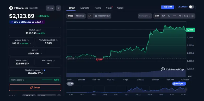Click the Volume (24h) info icon
The image size is (204, 101).
pos(28,40)
